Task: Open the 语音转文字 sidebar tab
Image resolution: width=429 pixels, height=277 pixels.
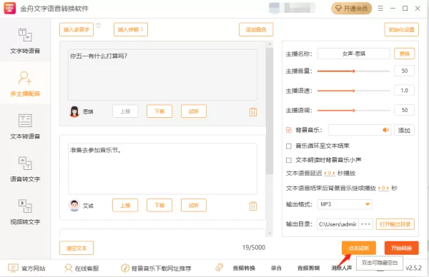Action: (25, 168)
